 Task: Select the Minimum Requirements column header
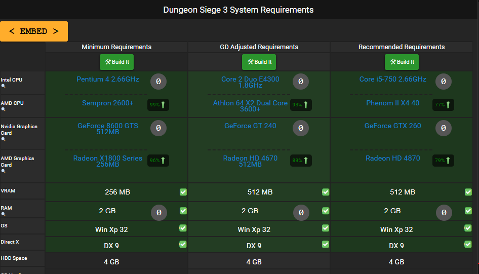[116, 47]
